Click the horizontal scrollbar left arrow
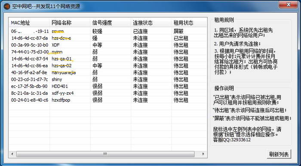Viewport: 301px width, 166px height. (x=12, y=154)
